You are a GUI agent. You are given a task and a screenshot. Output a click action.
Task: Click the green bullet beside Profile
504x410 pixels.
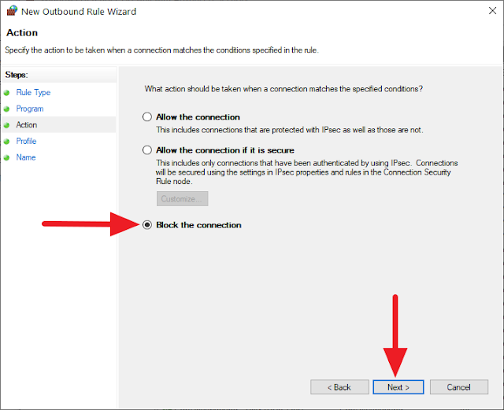tap(6, 142)
